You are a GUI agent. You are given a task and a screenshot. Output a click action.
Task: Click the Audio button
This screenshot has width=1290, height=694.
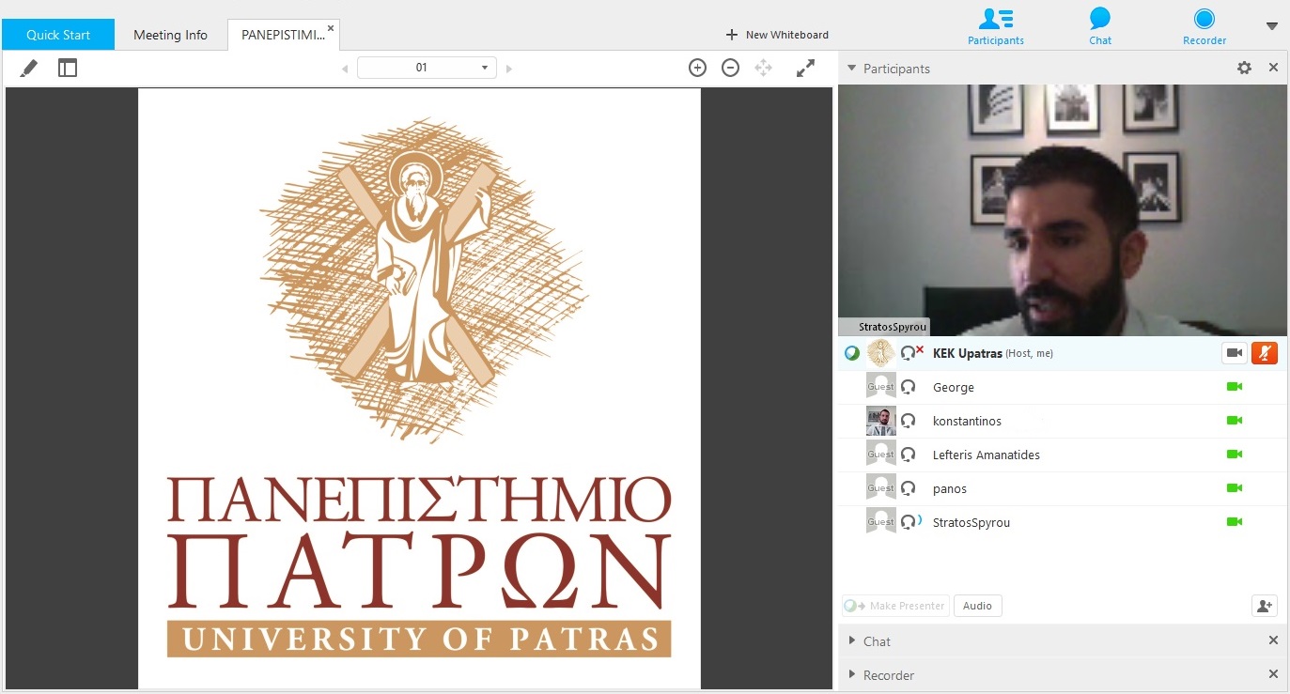977,606
